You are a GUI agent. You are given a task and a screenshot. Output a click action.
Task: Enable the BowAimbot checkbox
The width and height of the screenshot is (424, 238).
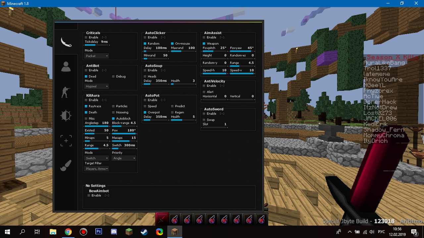[89, 195]
